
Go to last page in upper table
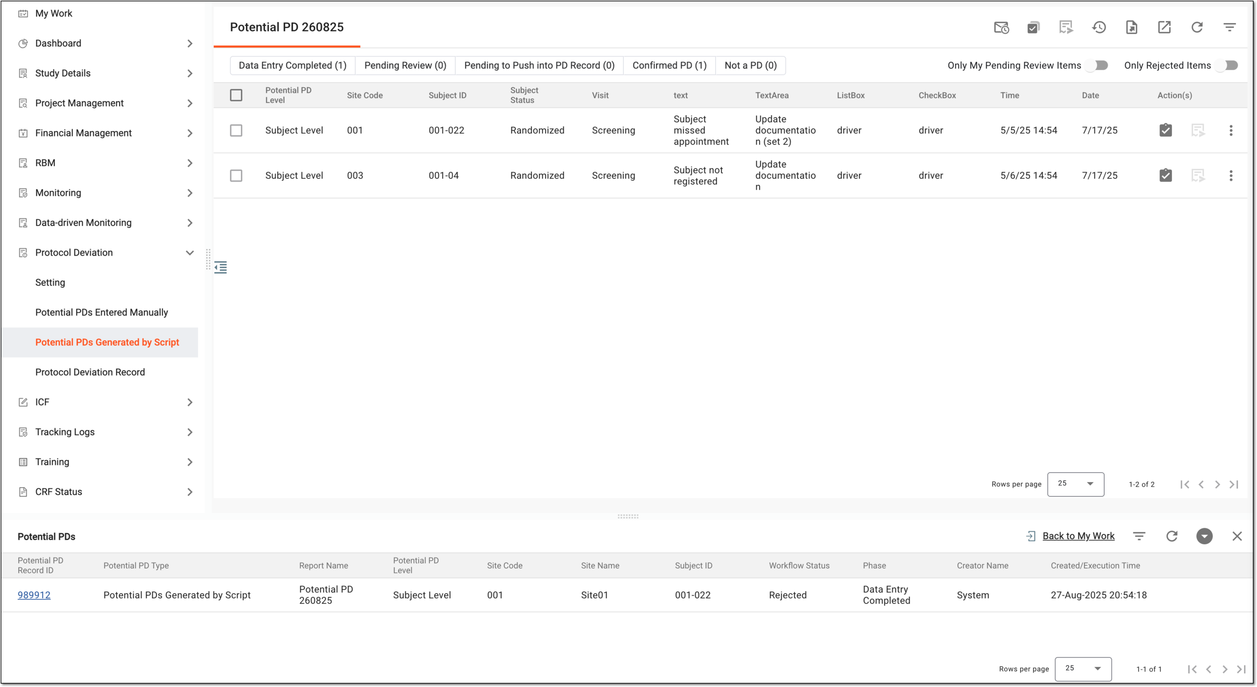coord(1234,485)
